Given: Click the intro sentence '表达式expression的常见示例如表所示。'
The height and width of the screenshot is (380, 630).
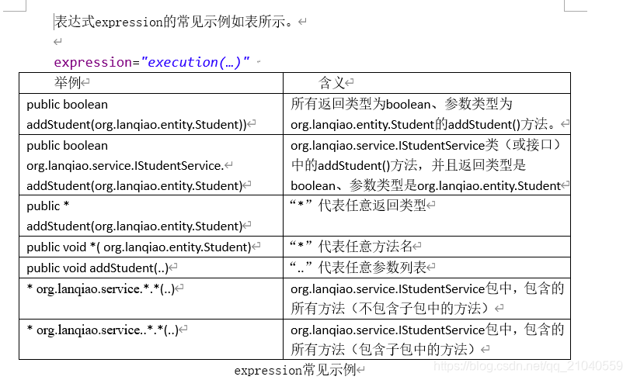Looking at the screenshot, I should coord(173,21).
